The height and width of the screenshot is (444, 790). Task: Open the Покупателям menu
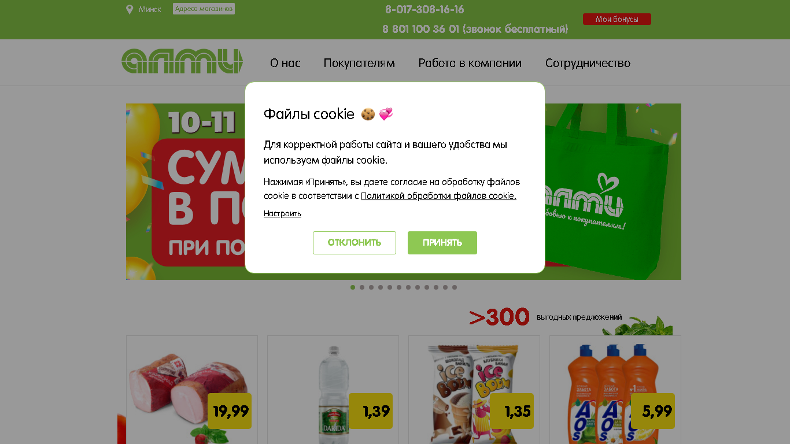click(x=359, y=63)
